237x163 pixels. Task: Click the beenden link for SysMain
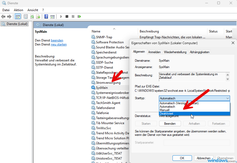tap(57, 40)
